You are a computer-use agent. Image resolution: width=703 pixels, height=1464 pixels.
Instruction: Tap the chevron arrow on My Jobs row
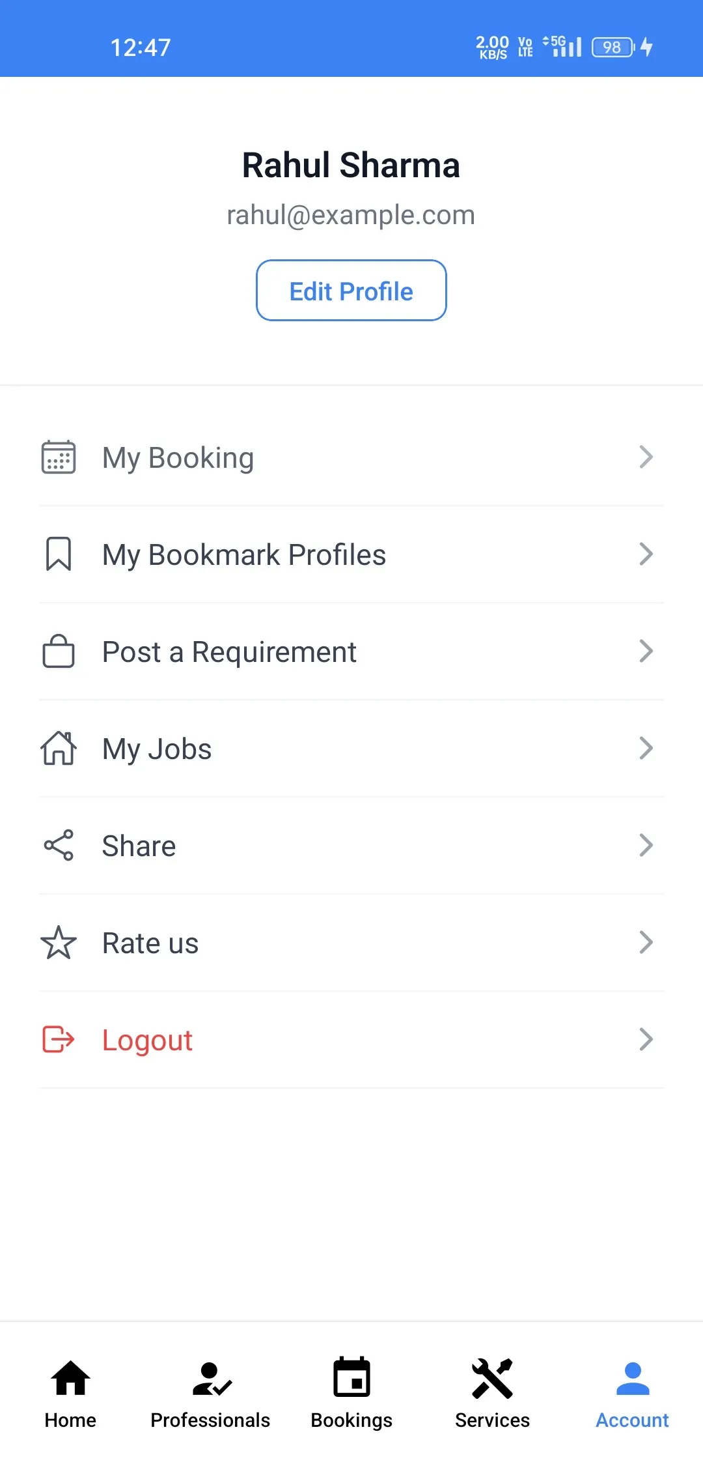click(646, 749)
